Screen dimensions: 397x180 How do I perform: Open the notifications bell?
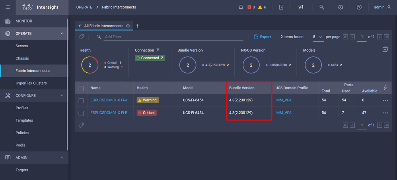[x=241, y=7]
